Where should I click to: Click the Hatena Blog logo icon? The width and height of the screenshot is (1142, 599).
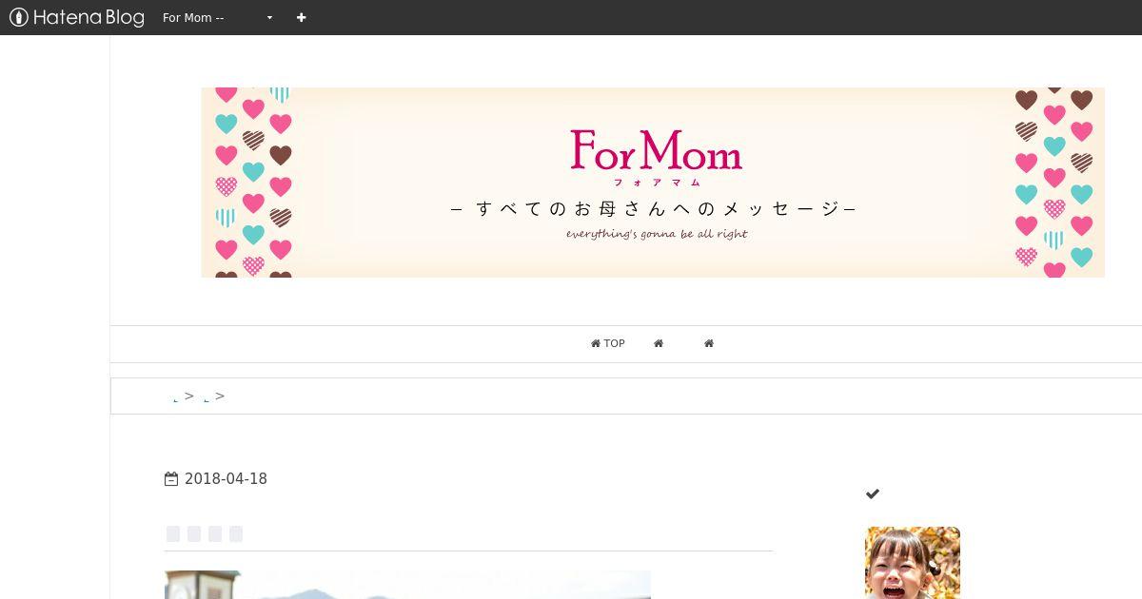tap(18, 17)
